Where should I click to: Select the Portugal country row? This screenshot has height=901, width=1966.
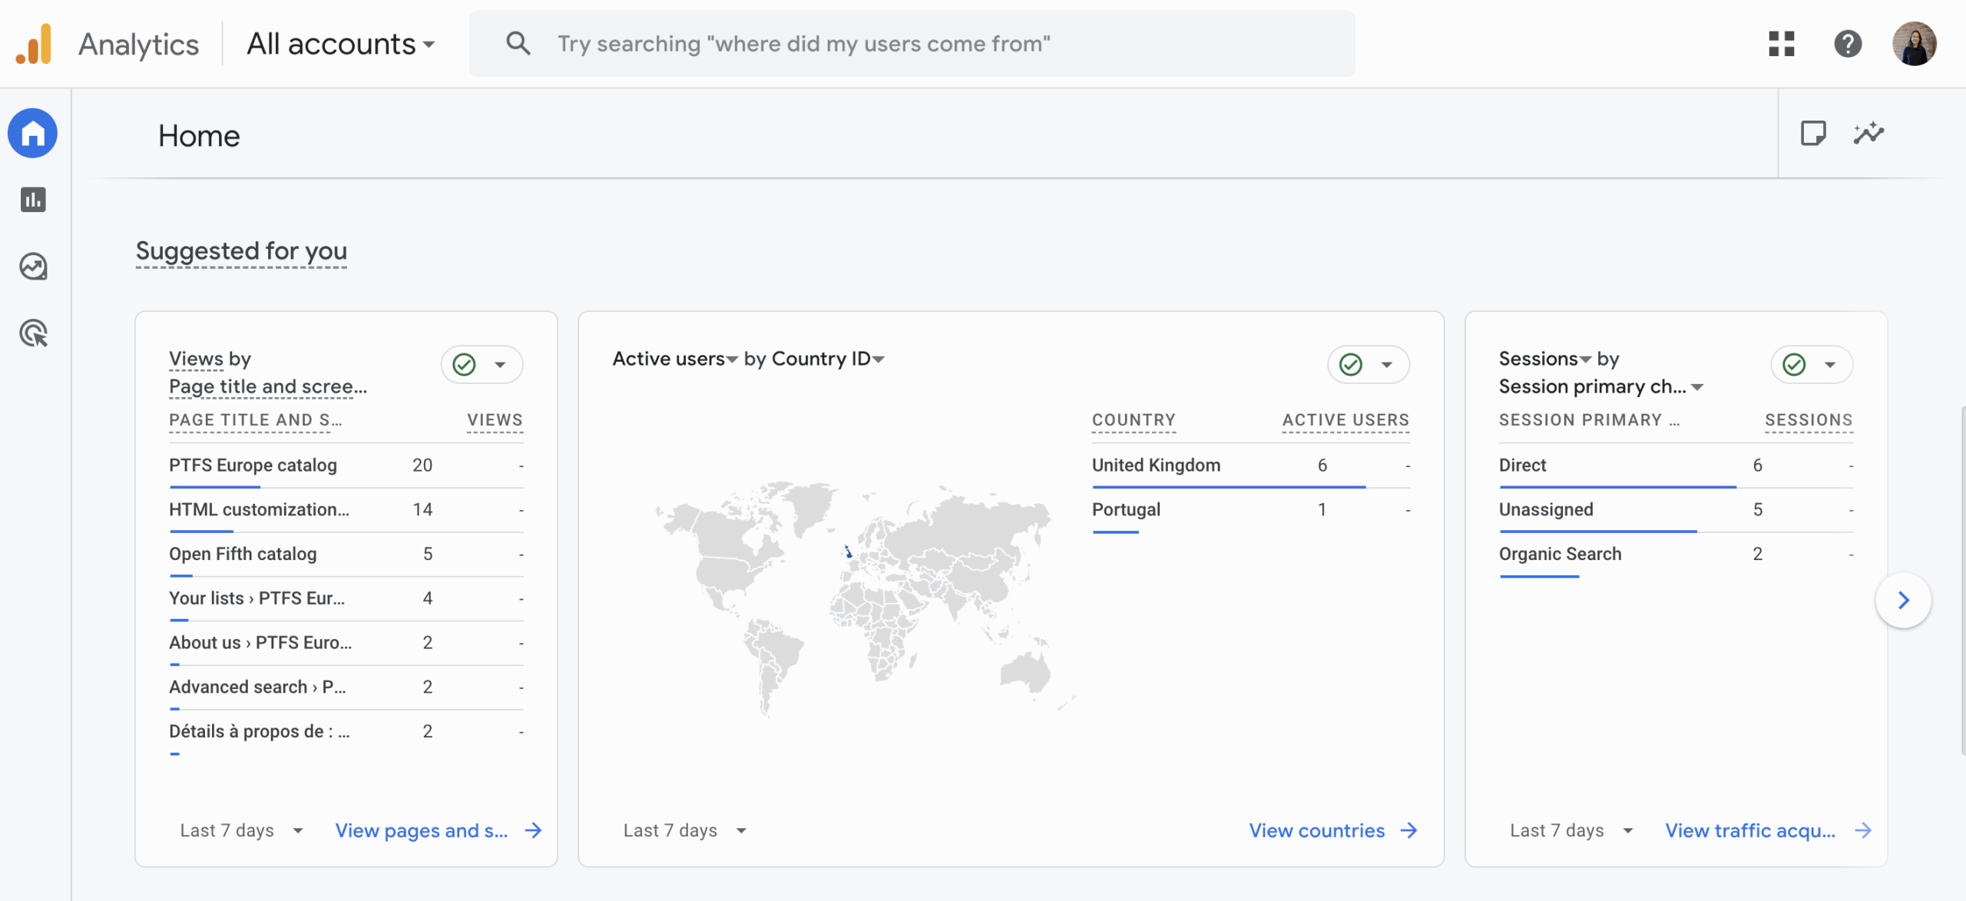pos(1251,510)
